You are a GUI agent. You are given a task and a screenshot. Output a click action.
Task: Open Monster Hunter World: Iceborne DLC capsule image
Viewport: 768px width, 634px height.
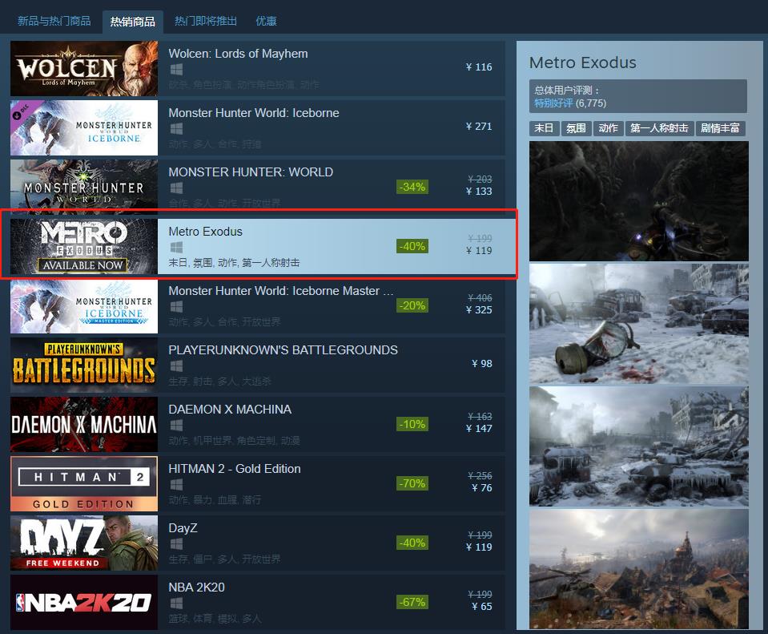pos(84,127)
